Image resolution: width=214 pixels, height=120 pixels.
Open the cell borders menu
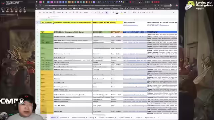coord(125,13)
